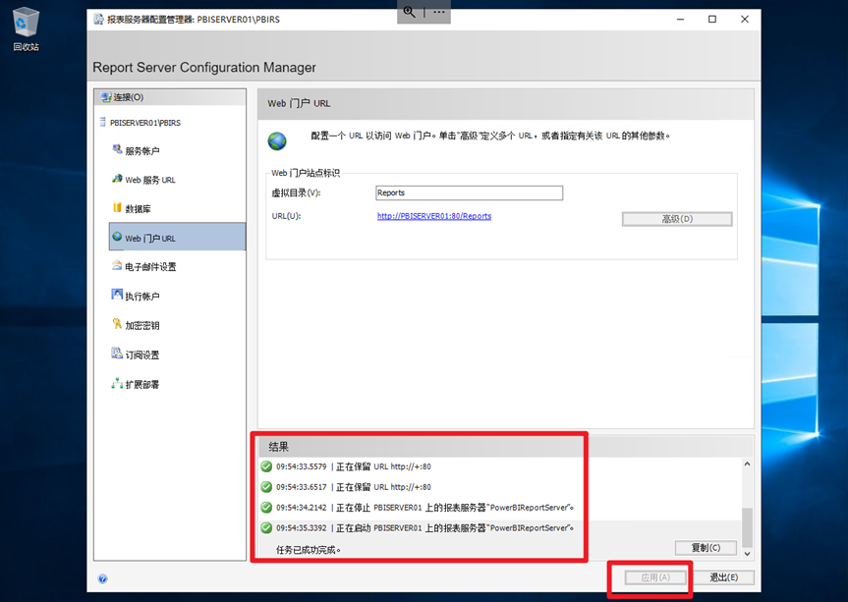Click the 电子邮件设置 envelope icon
Viewport: 848px width, 602px height.
tap(117, 266)
